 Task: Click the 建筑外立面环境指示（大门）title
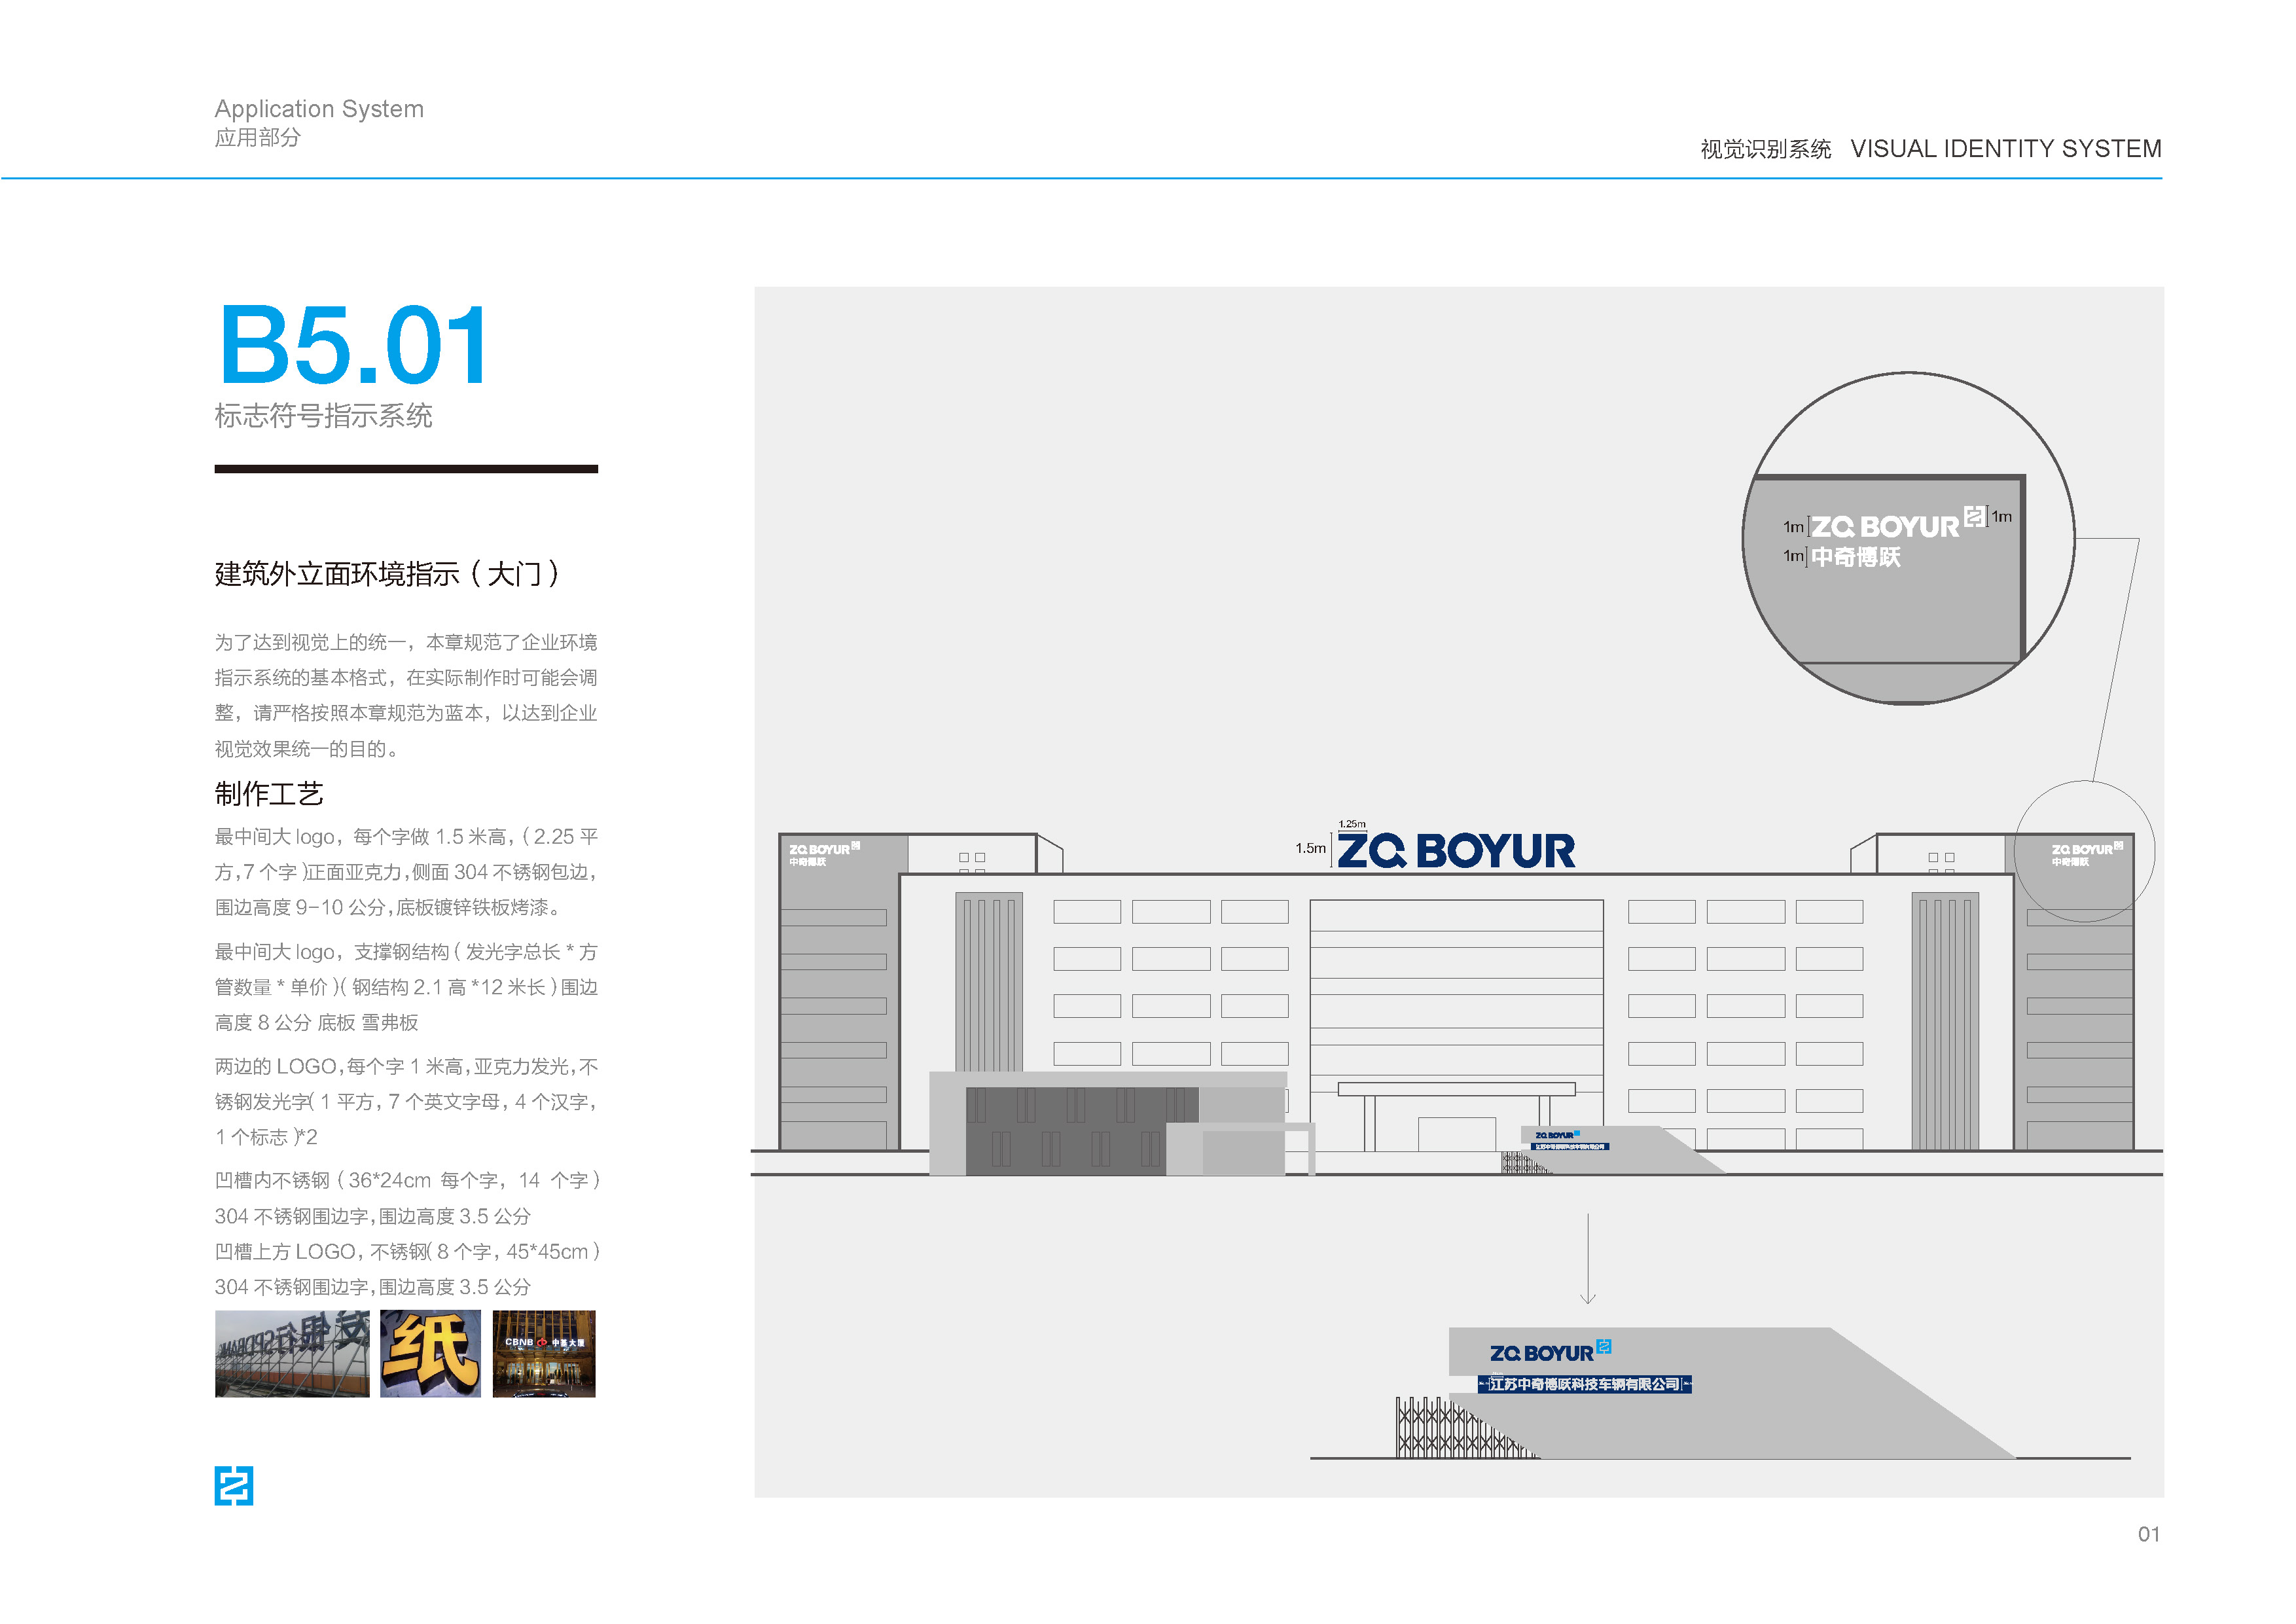pyautogui.click(x=386, y=574)
